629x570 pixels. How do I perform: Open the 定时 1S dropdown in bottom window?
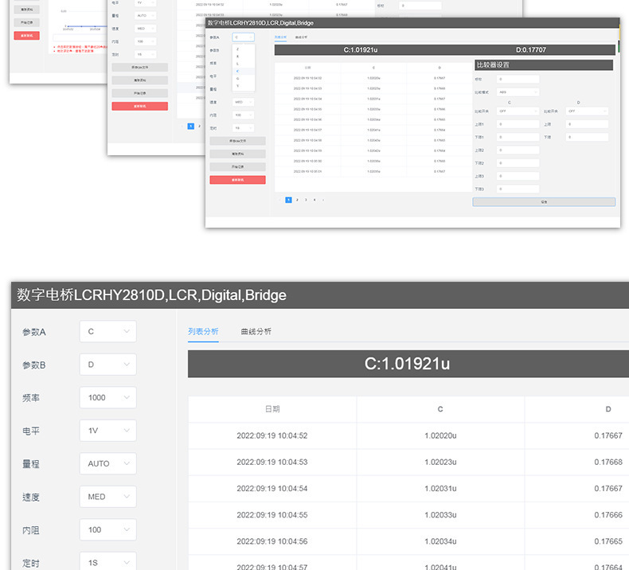(108, 562)
